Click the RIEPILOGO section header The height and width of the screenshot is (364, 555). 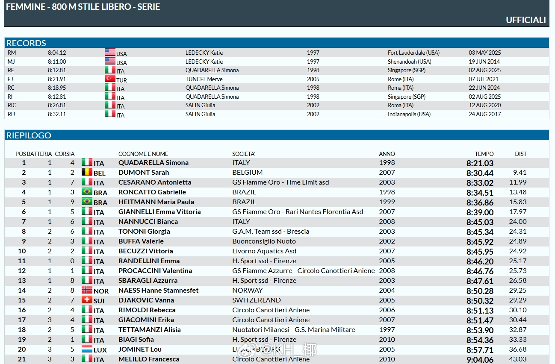click(277, 135)
